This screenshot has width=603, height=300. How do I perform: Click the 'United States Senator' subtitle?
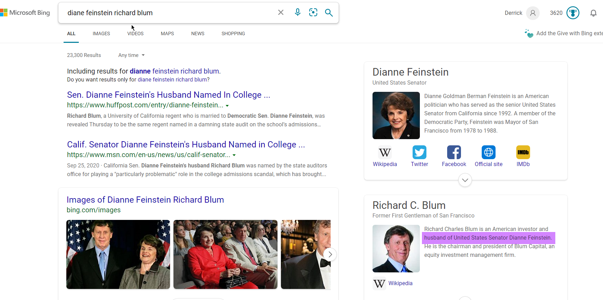(x=399, y=83)
